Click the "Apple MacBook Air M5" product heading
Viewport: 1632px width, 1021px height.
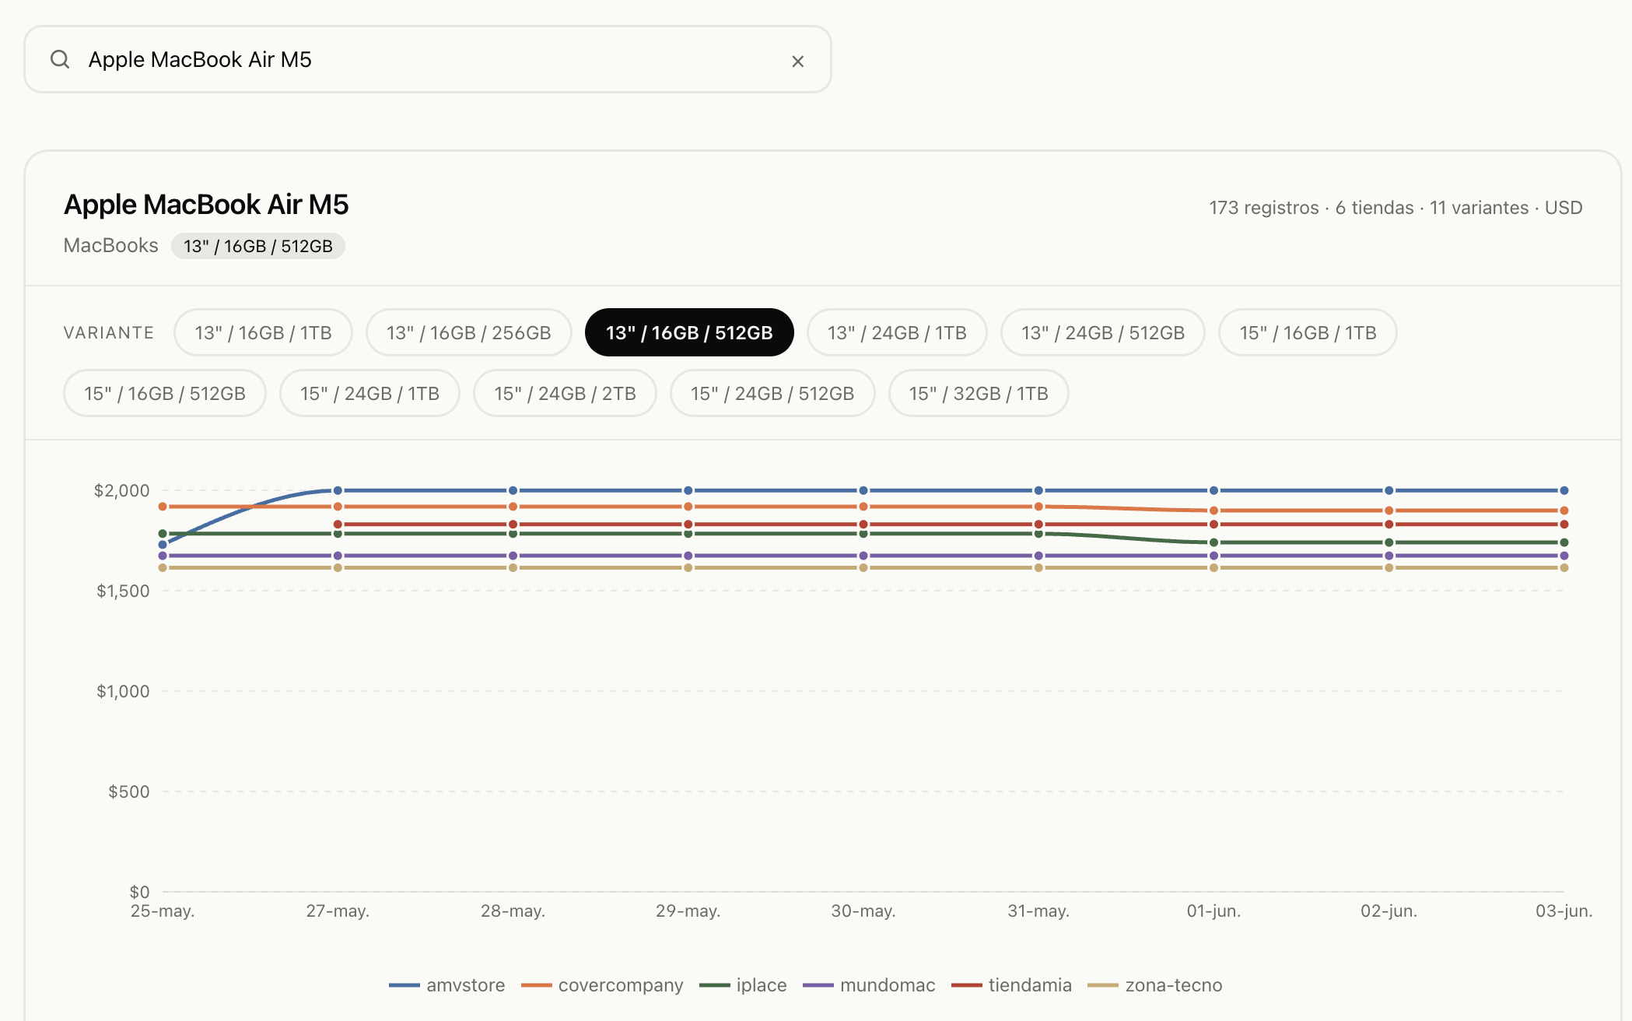[x=206, y=205]
